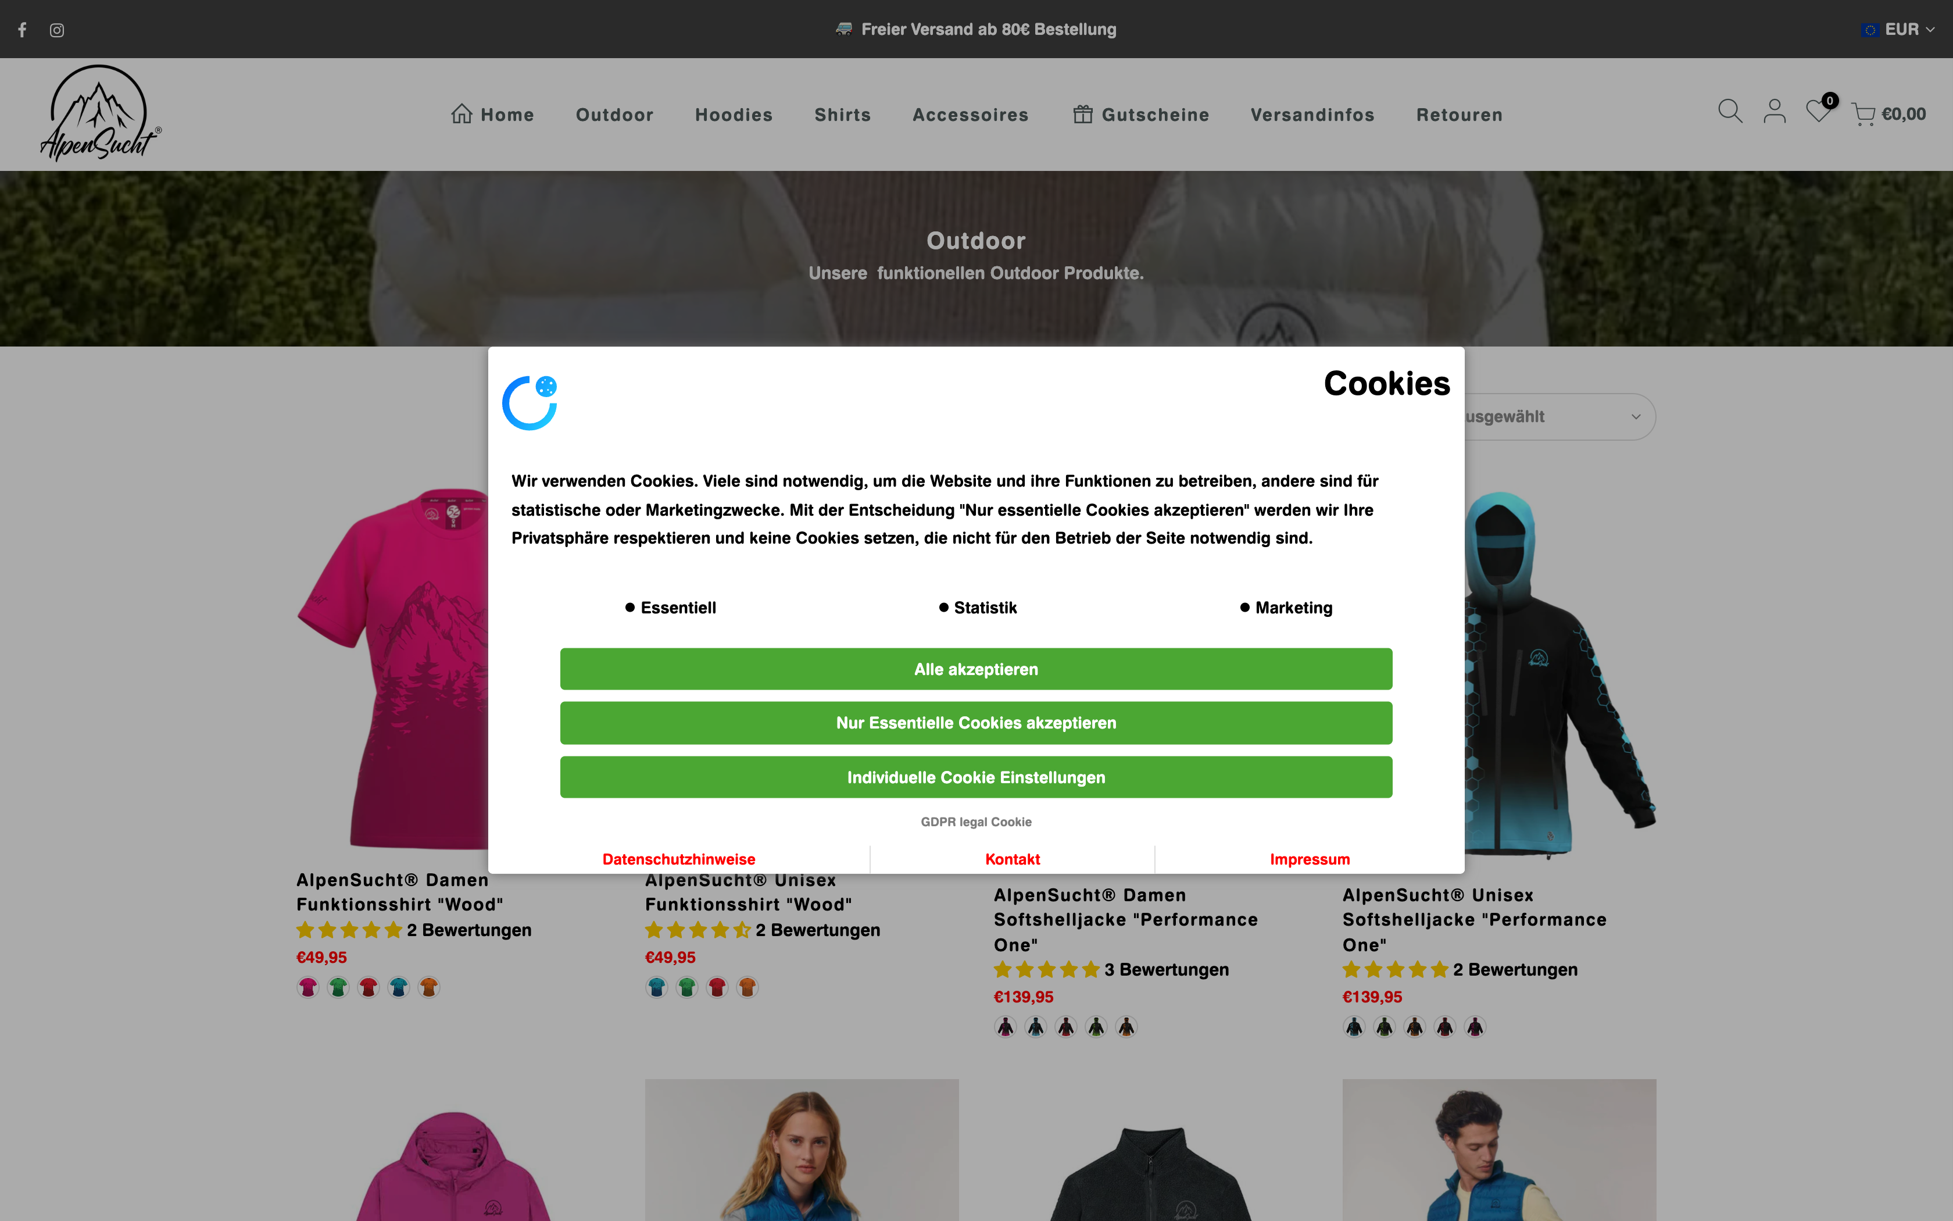Select the pink color swatch for Funktionsshirt Wood
This screenshot has height=1221, width=1953.
point(307,986)
